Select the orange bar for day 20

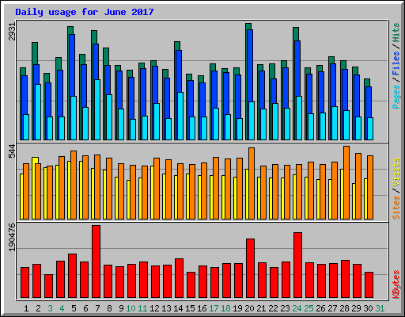252,183
